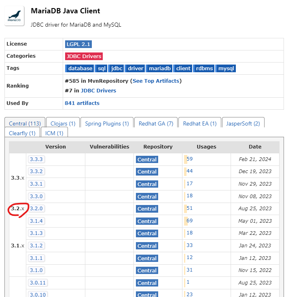Image resolution: width=286 pixels, height=297 pixels.
Task: Switch to the Spring Plugins (1) tab
Action: click(x=107, y=123)
